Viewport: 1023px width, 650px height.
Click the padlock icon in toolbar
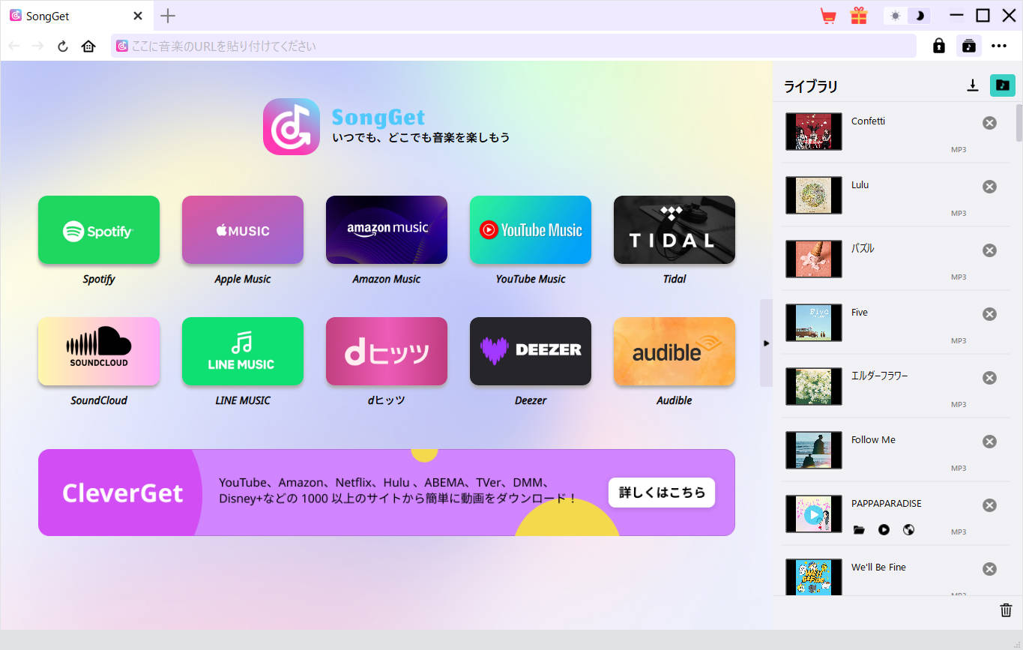pyautogui.click(x=939, y=46)
